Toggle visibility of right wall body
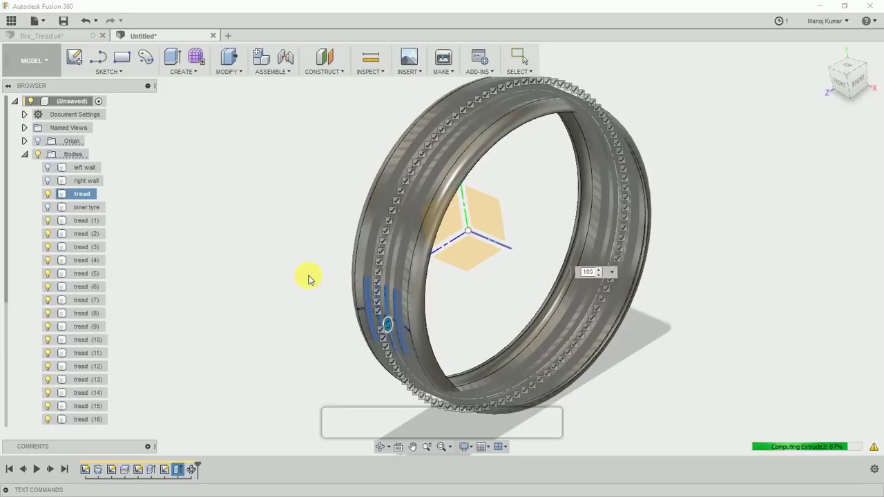Viewport: 884px width, 497px height. (48, 181)
